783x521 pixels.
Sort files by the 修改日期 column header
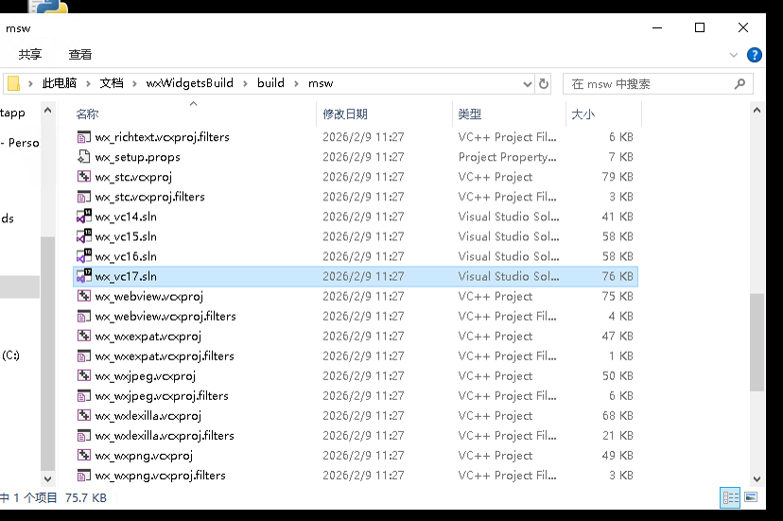(x=345, y=114)
